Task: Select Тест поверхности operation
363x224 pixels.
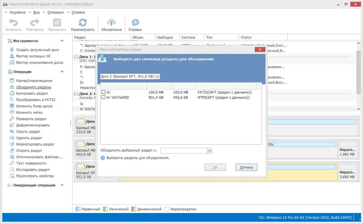Action: point(31,163)
